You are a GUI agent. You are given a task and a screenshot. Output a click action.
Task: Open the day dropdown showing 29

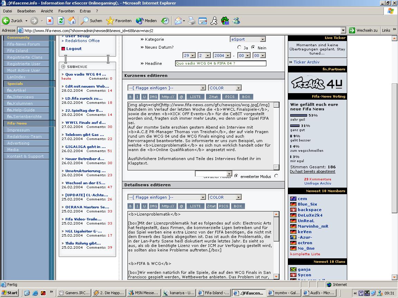pos(189,56)
